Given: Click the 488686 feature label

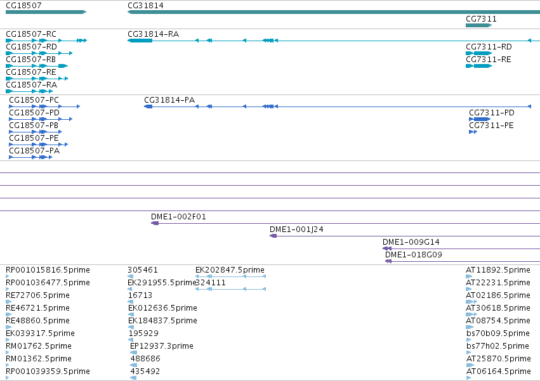Looking at the screenshot, I should tap(145, 359).
